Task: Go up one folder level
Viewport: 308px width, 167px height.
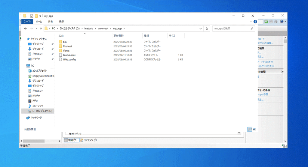Action: click(x=41, y=28)
